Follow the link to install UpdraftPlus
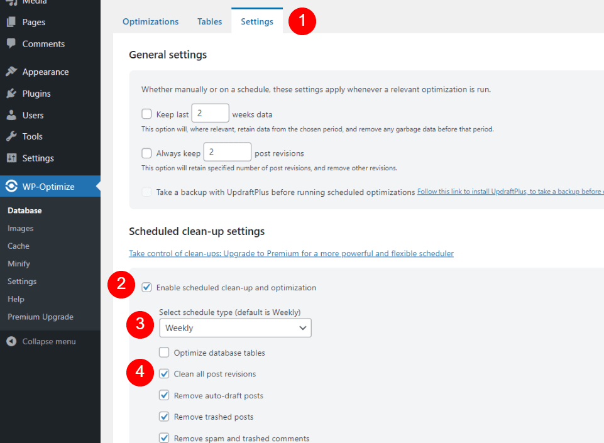The width and height of the screenshot is (604, 443). click(510, 192)
